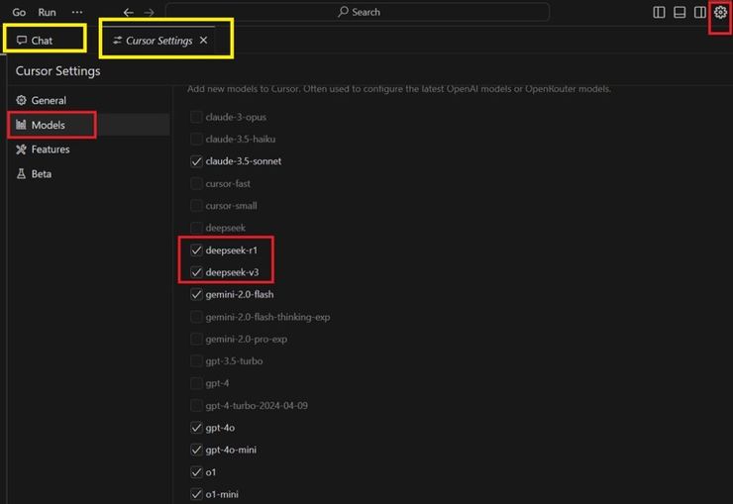Uncheck the gpt-4o-mini checkbox
Screen dimensions: 733x504
(x=196, y=450)
